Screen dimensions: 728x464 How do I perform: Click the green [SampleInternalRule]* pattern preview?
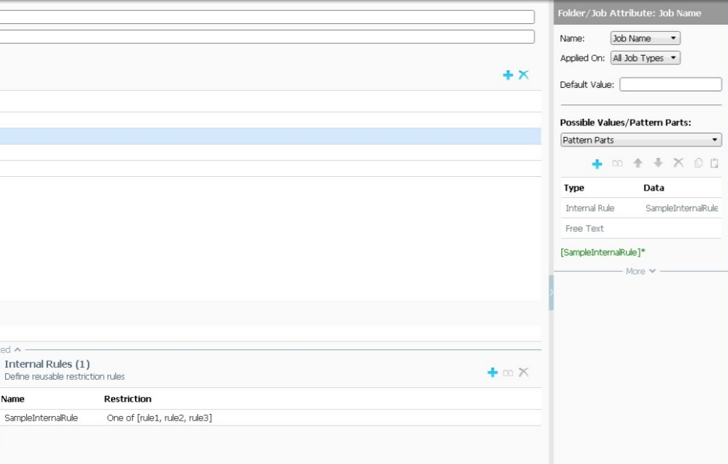(x=603, y=252)
